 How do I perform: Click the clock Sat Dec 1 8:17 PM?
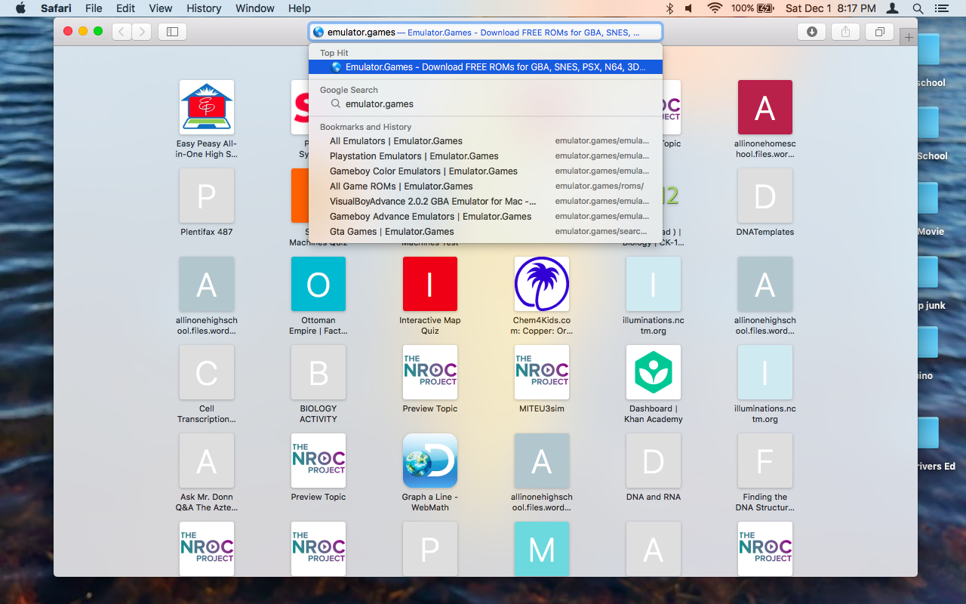pyautogui.click(x=830, y=8)
